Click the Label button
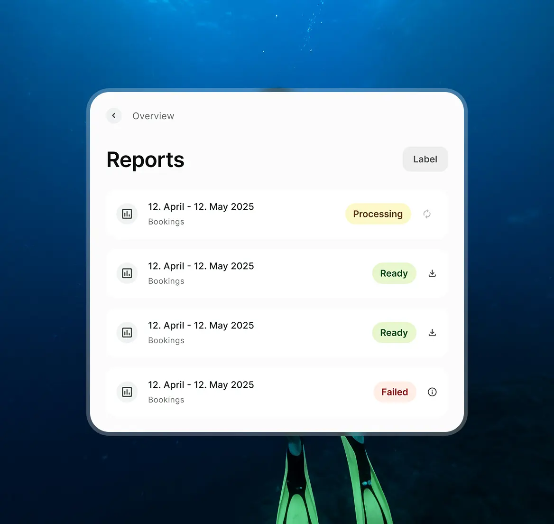Viewport: 554px width, 524px height. 425,159
